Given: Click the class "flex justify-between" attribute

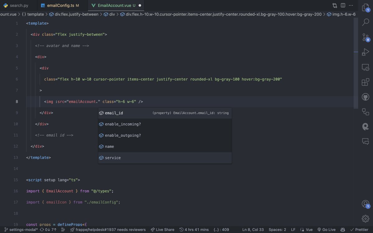Looking at the screenshot, I should click(73, 34).
